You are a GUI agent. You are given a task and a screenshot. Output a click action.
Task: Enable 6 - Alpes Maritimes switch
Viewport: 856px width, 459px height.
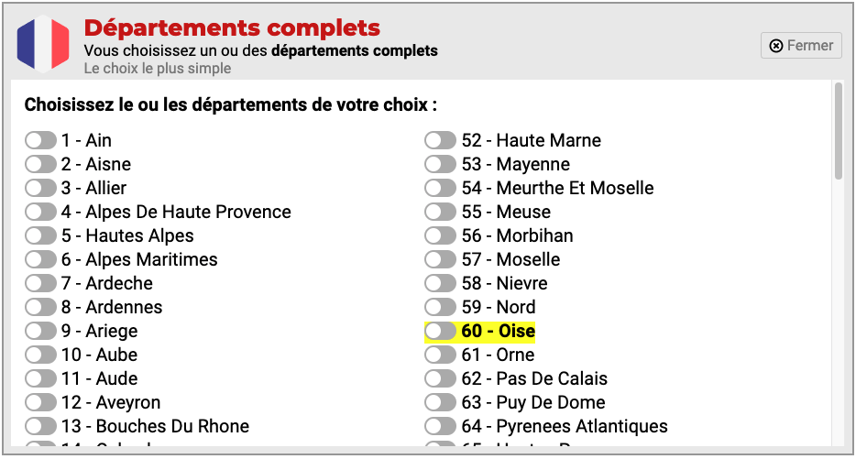click(x=40, y=259)
